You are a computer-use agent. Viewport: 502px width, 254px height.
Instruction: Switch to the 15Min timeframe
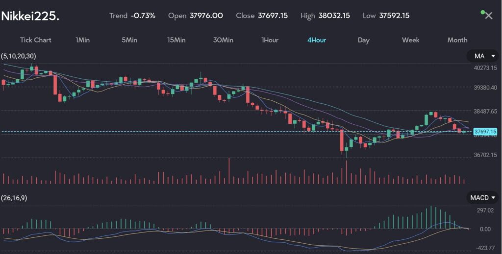click(x=176, y=40)
